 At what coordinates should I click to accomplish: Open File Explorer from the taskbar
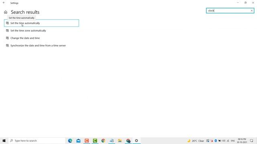pos(120,140)
